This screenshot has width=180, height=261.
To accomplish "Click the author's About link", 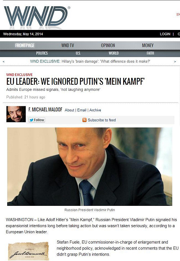I will coord(69,110).
